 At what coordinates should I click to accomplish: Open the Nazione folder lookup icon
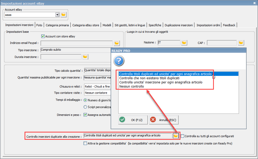coord(184,43)
